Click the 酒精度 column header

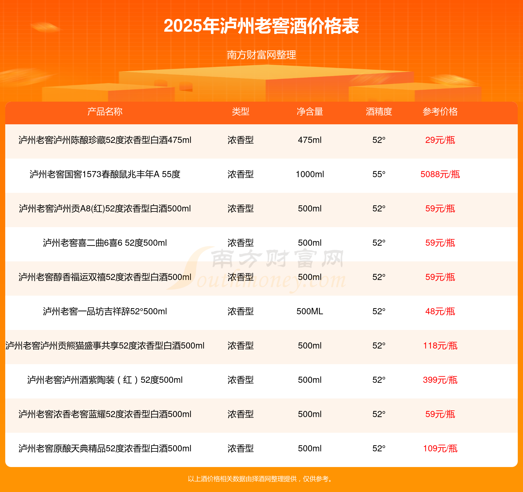(x=379, y=112)
